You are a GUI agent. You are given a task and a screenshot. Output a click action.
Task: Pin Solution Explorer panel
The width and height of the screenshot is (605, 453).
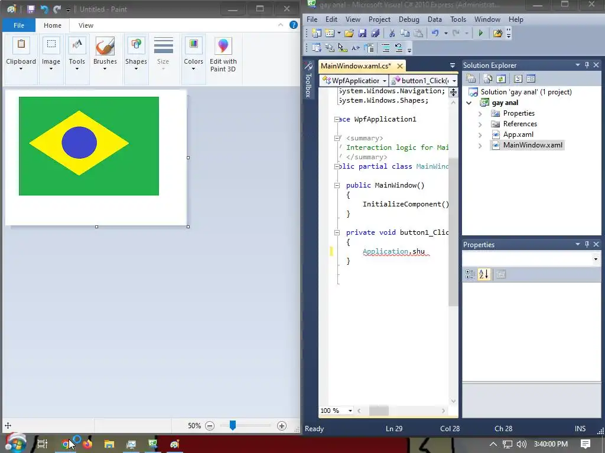click(587, 65)
